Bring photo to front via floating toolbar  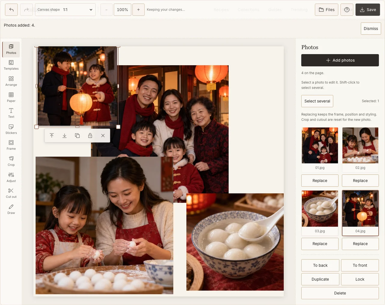[x=52, y=136]
